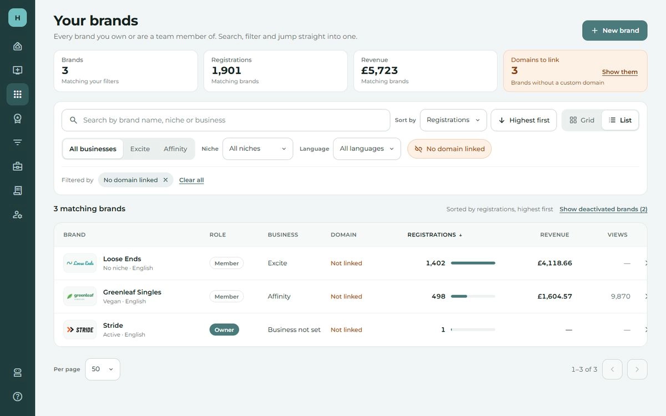This screenshot has width=666, height=416.
Task: Open the monitor-plus icon in sidebar
Action: (17, 70)
